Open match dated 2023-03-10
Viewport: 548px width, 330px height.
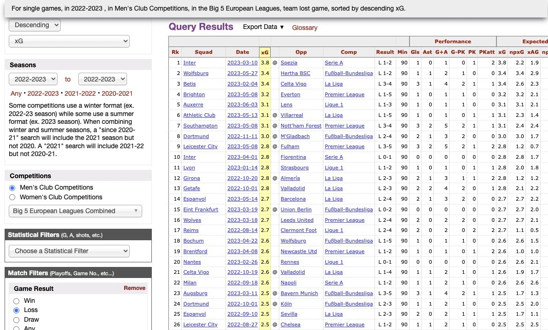tap(242, 63)
